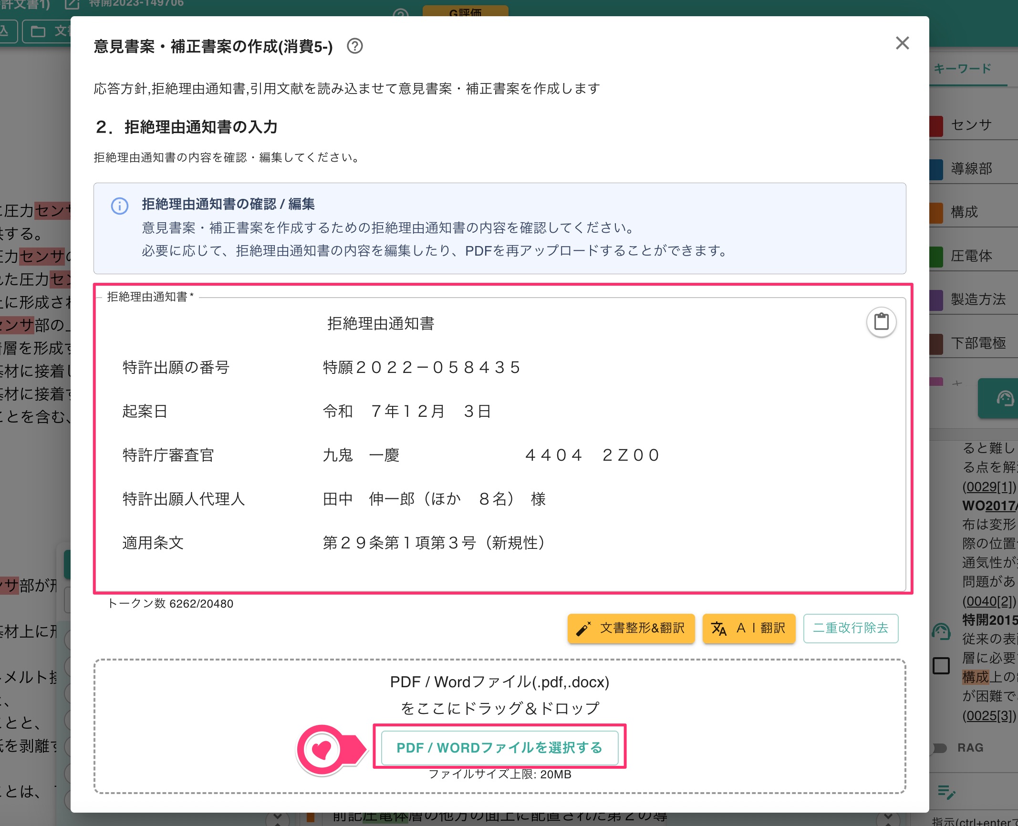Click the PDF/Word drag and drop zone text
This screenshot has width=1018, height=826.
[x=499, y=695]
